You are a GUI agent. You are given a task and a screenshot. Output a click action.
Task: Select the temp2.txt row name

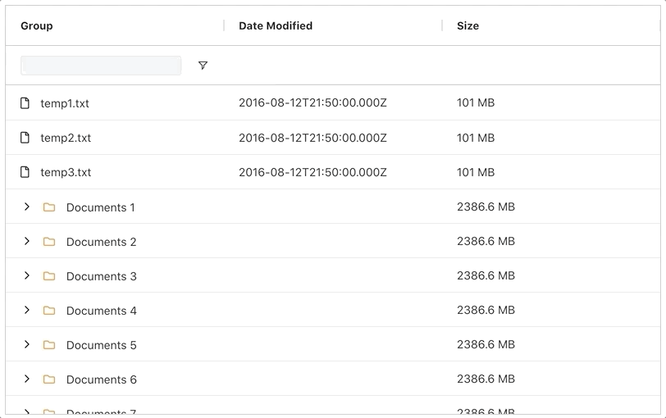66,138
